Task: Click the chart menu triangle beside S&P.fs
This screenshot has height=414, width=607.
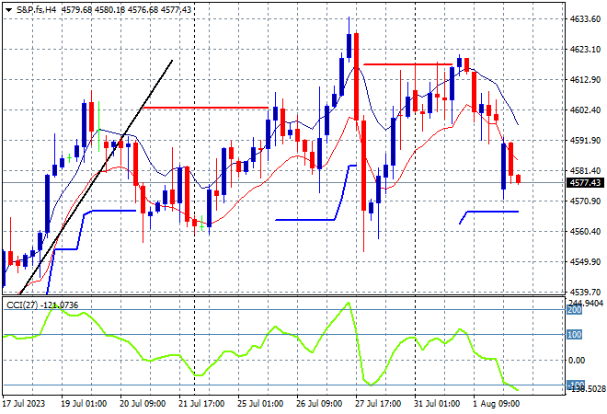Action: [9, 10]
